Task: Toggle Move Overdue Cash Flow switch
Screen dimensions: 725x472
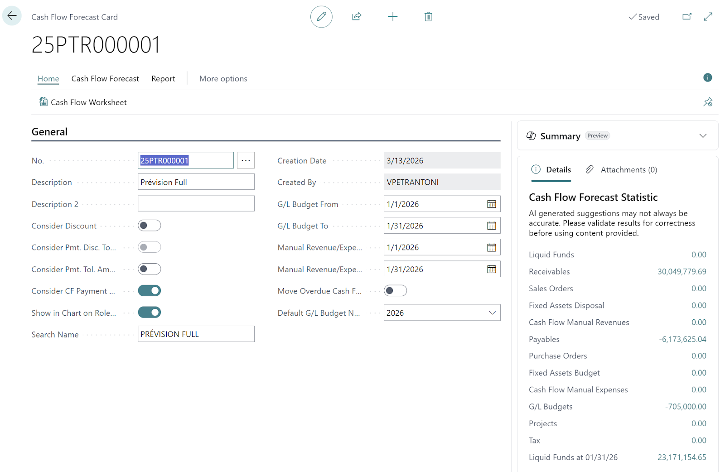Action: (395, 291)
